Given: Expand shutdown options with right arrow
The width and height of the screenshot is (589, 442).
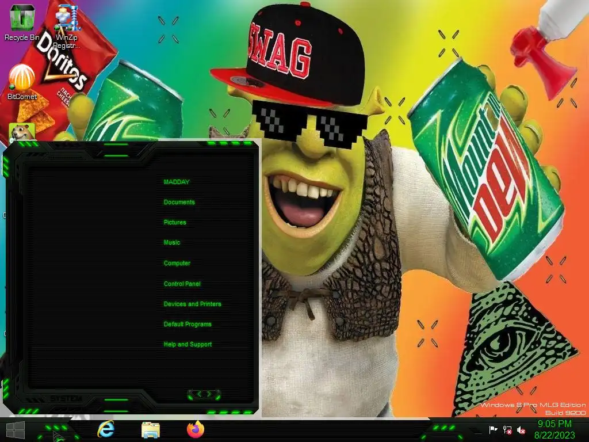Looking at the screenshot, I should click(209, 394).
